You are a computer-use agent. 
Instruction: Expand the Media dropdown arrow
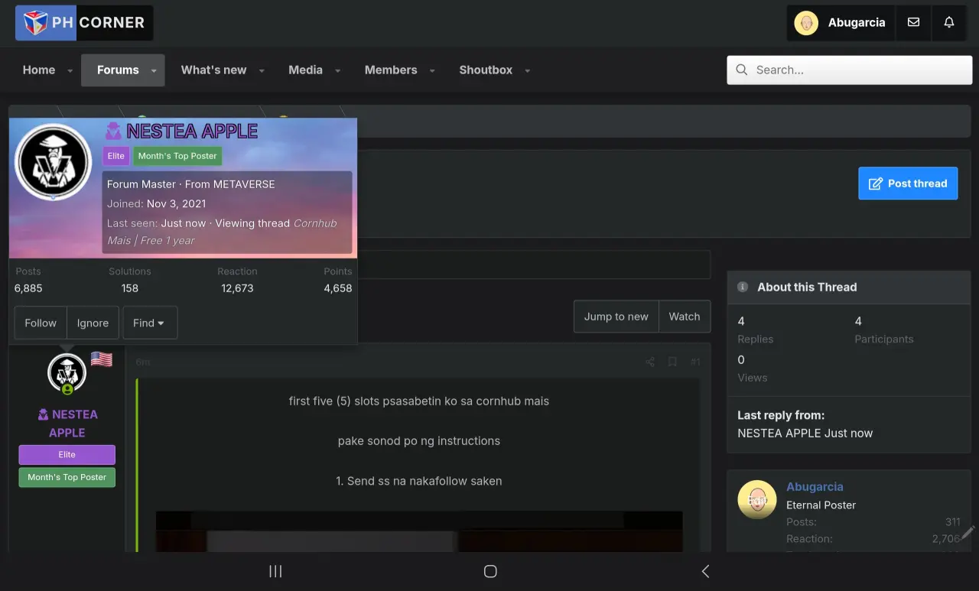pyautogui.click(x=337, y=70)
